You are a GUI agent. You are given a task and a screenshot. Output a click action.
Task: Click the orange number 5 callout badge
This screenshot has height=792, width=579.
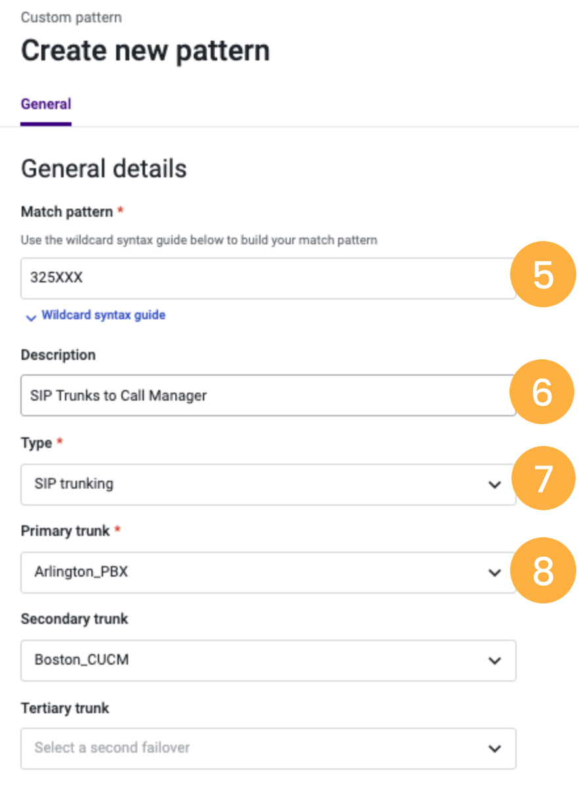[543, 275]
